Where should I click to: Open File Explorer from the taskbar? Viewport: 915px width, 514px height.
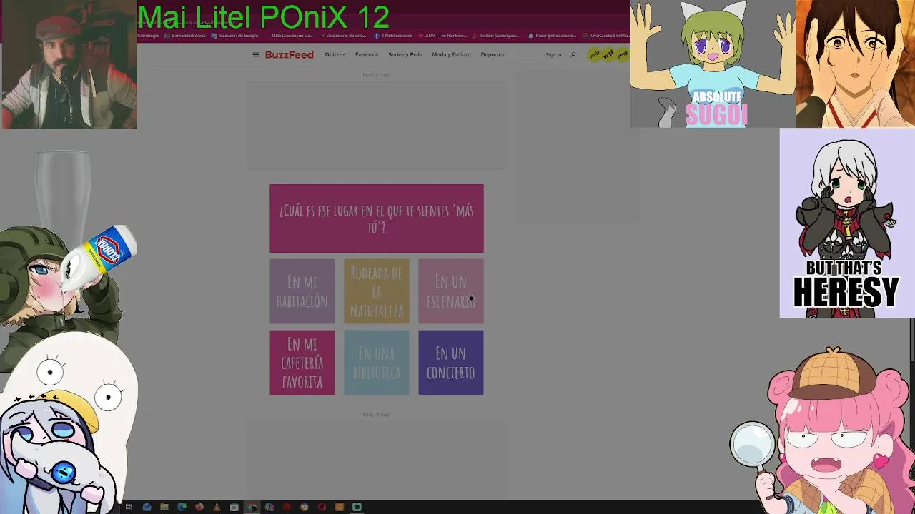tap(164, 507)
